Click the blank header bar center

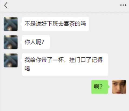click(x=64, y=5)
